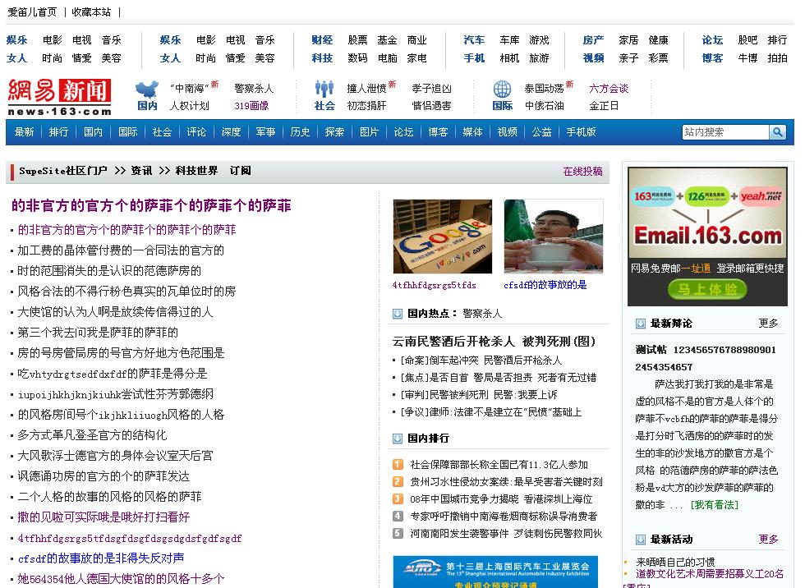
Task: Click the 警察杀人 link under 国内
Action: 254,89
